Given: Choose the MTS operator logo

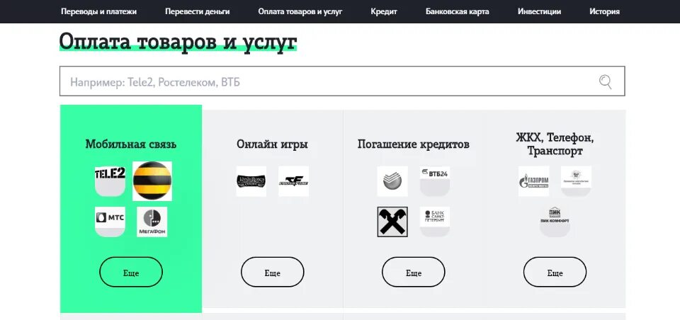Looking at the screenshot, I should [x=110, y=222].
